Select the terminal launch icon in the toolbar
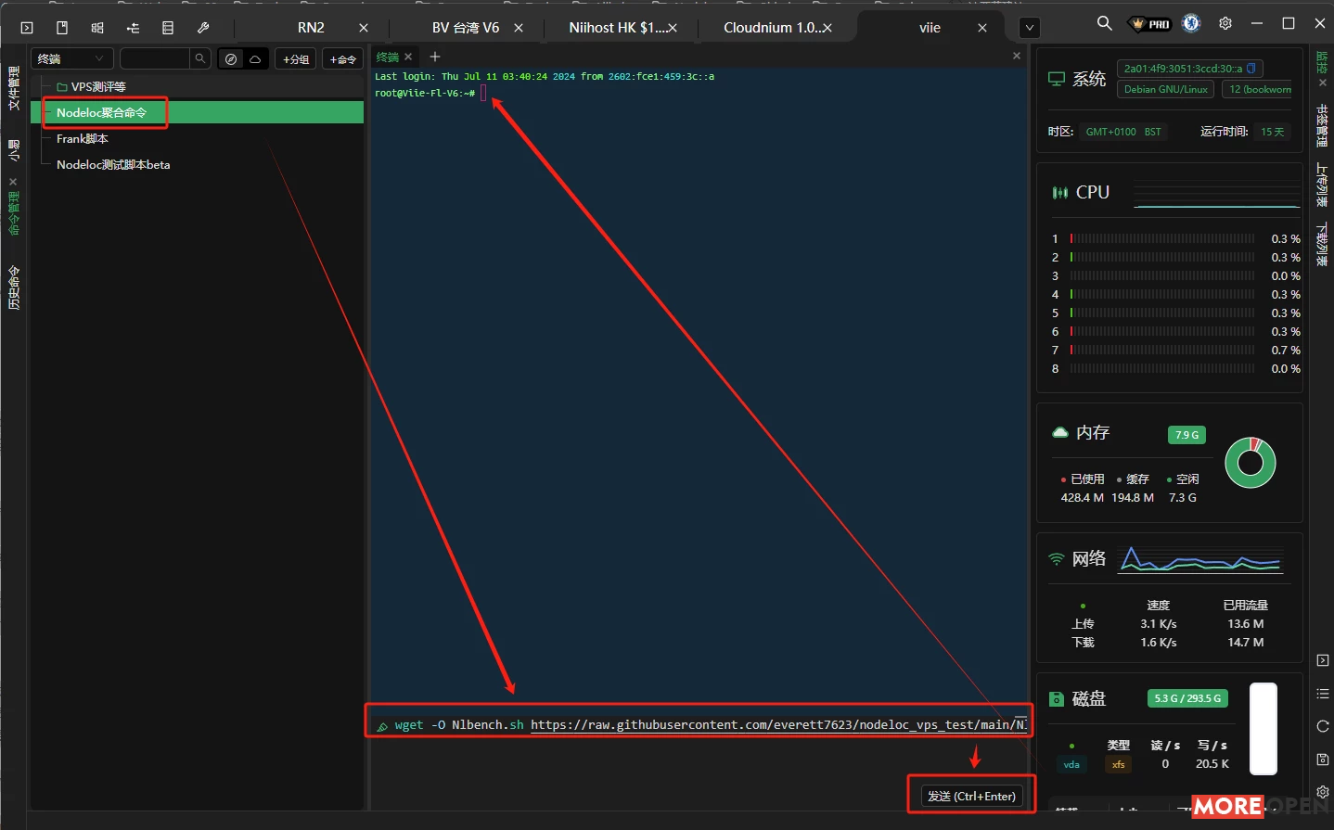 (x=26, y=27)
